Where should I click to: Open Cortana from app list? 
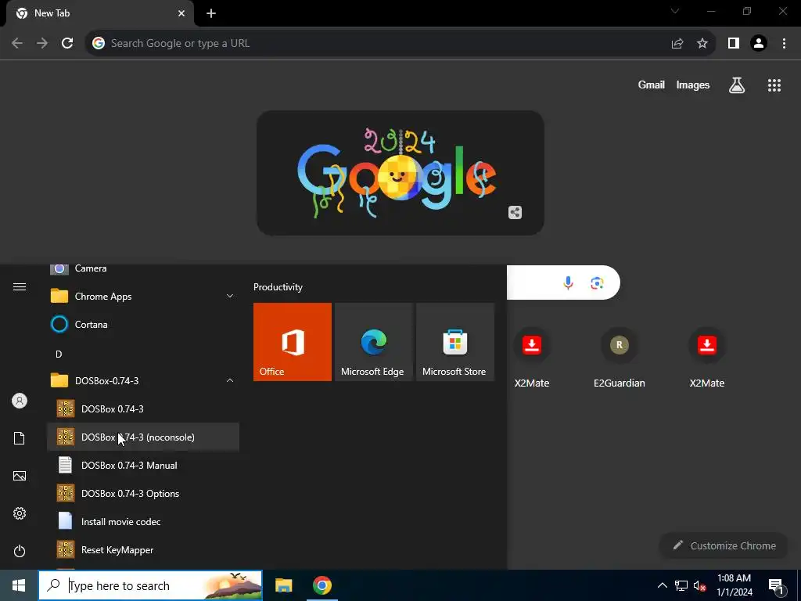[143, 325]
